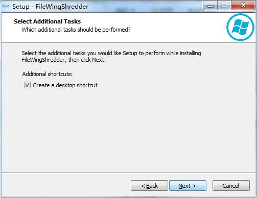Click "Which additional tasks should be performed?" subtitle

76,30
